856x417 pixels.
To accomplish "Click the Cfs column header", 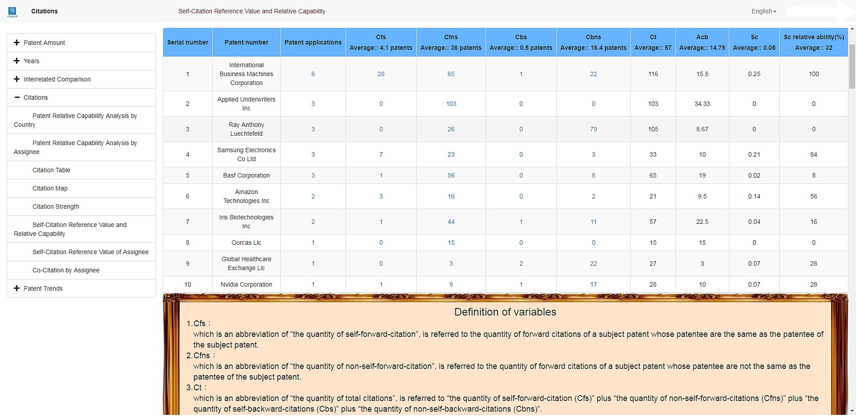I will (x=381, y=42).
